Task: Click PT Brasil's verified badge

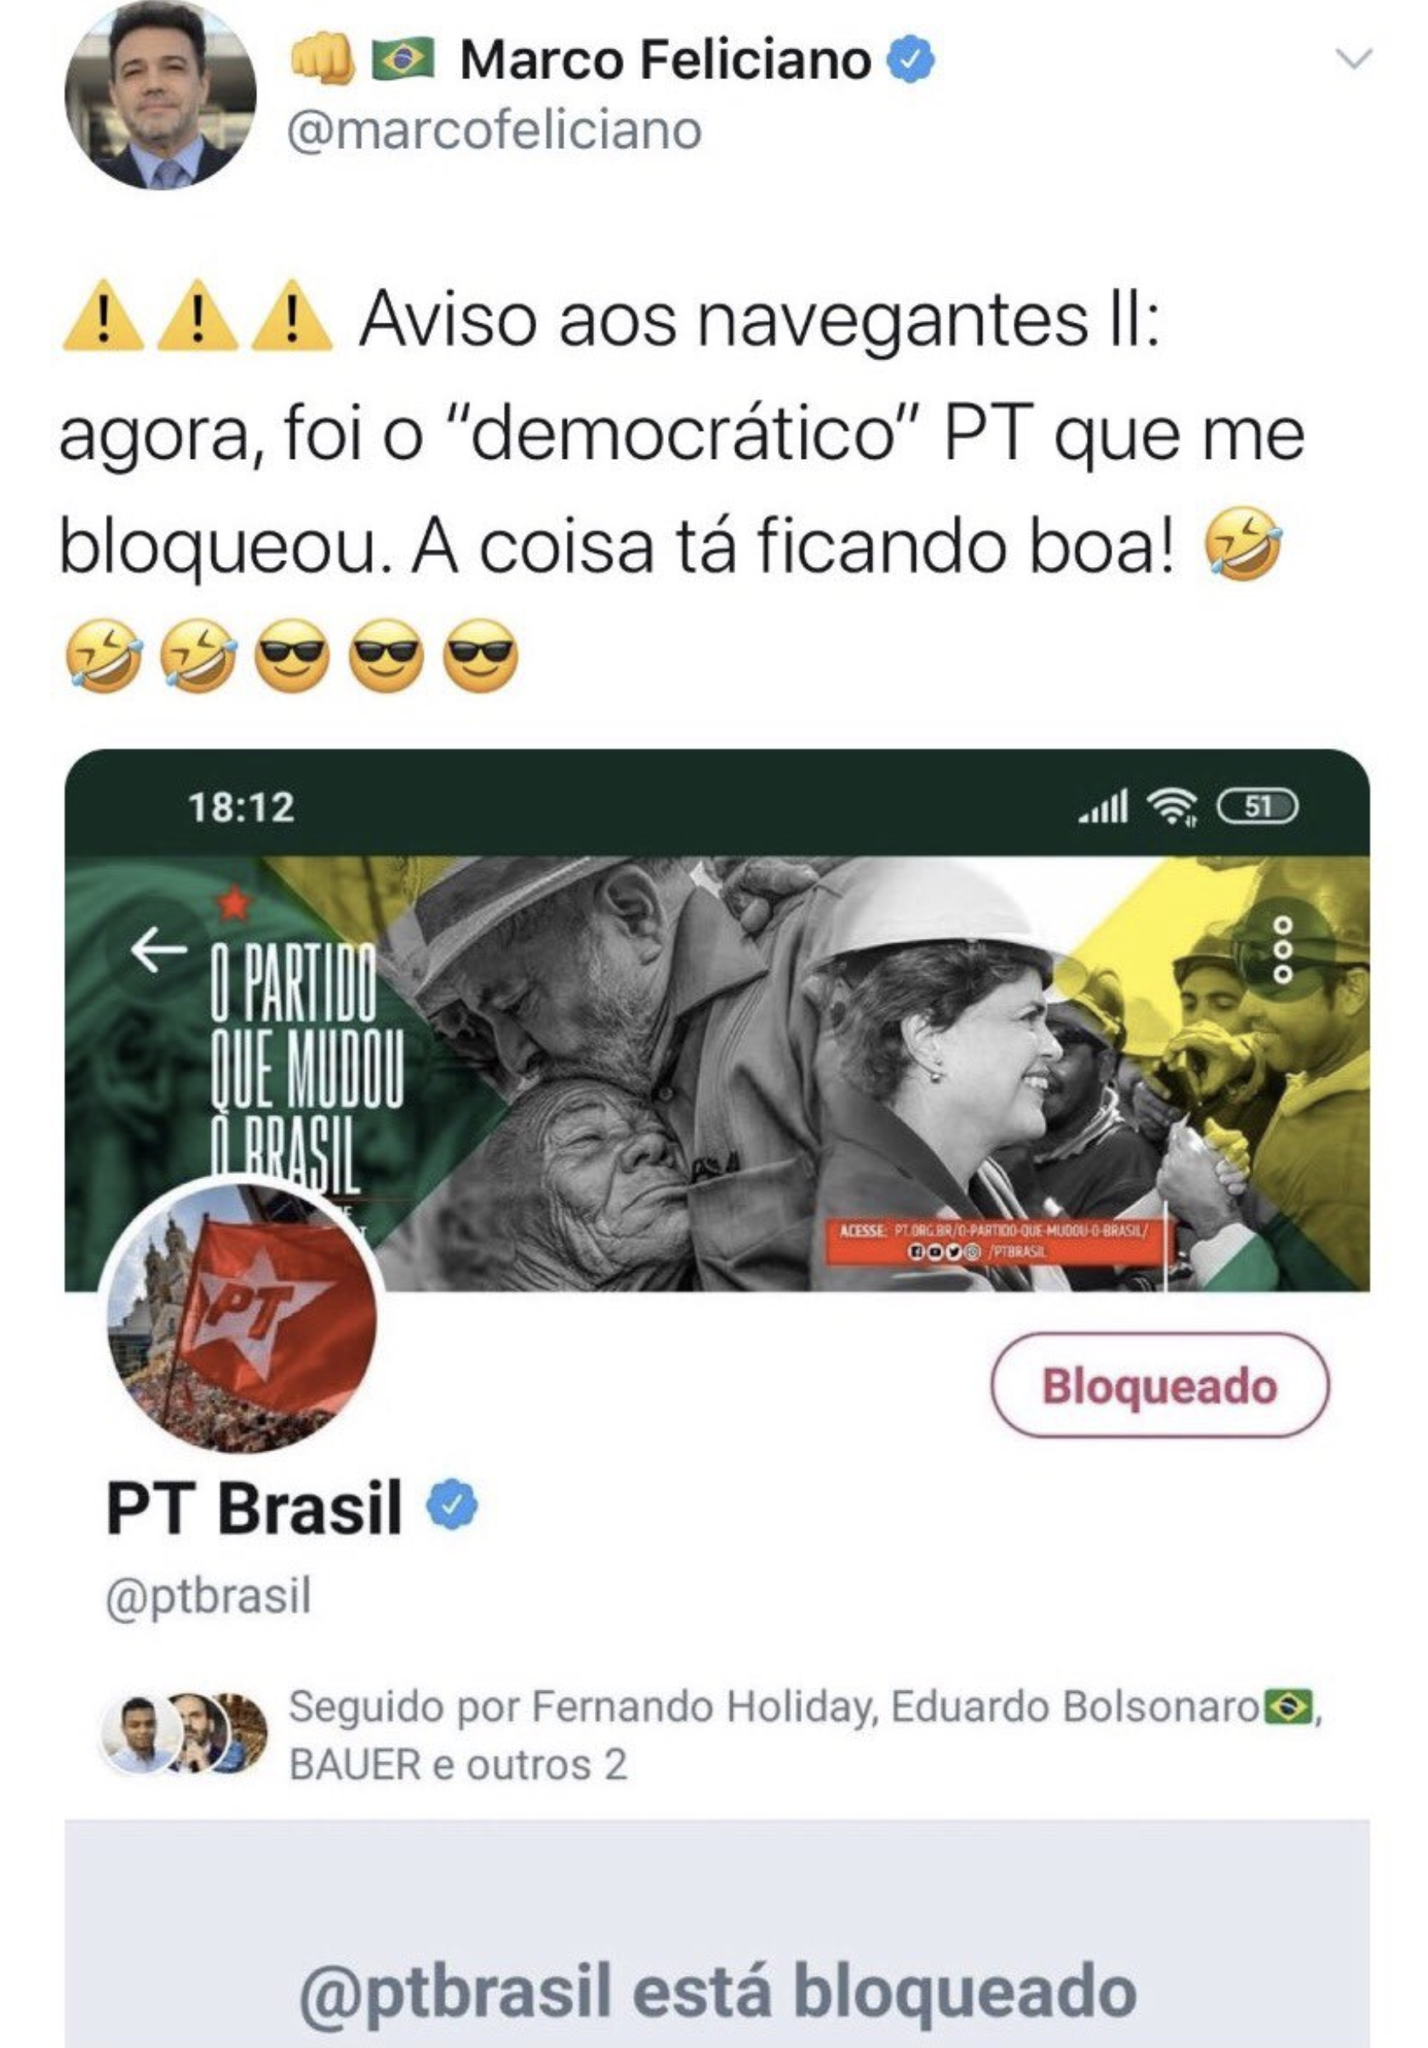Action: [x=452, y=1506]
